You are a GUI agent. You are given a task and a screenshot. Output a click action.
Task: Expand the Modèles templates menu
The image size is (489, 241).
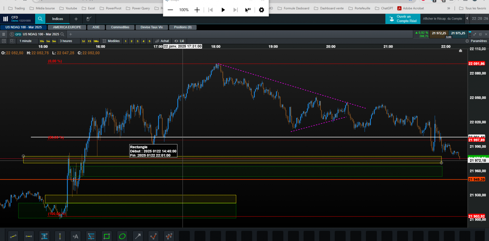[111, 41]
